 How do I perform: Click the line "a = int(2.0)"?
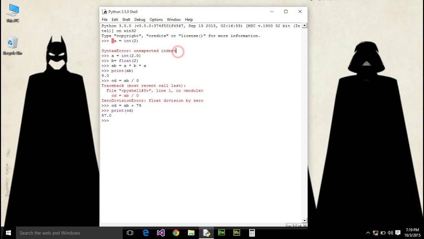(126, 56)
